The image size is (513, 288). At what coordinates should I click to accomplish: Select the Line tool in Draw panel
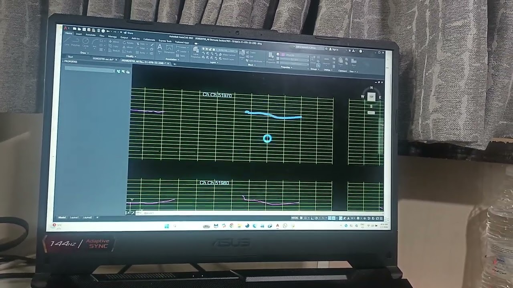pos(66,42)
